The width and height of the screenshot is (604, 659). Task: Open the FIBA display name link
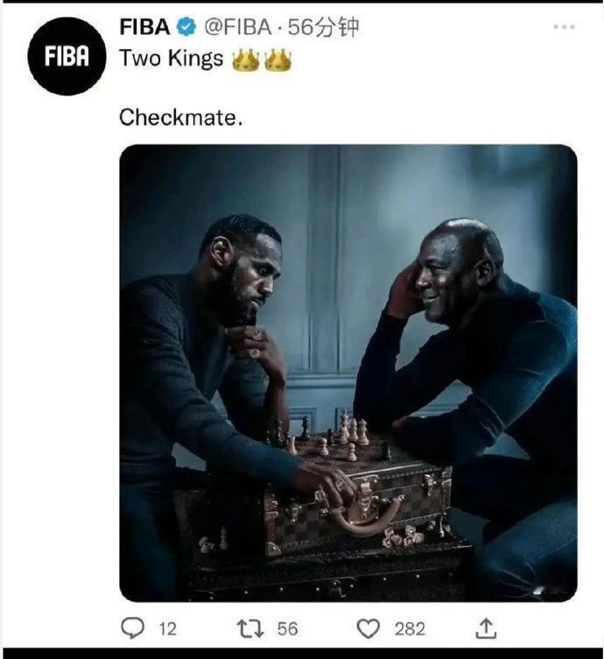pyautogui.click(x=144, y=28)
